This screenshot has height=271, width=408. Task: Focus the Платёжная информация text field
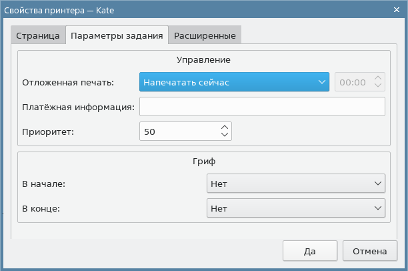pos(262,107)
